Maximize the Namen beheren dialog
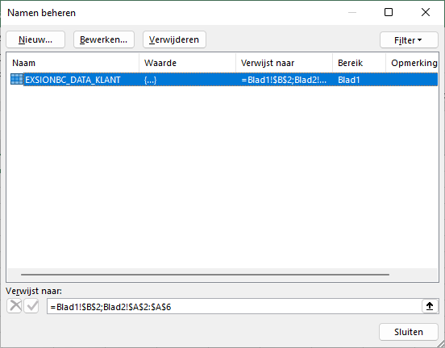Viewport: 445px width, 348px height. [389, 12]
